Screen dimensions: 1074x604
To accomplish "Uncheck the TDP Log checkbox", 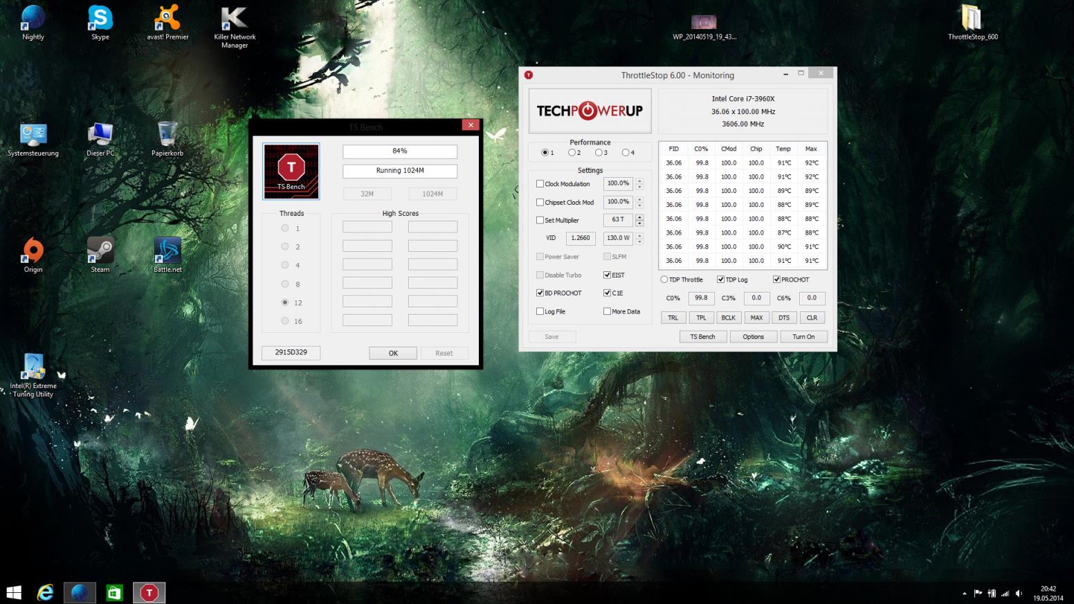I will (720, 280).
